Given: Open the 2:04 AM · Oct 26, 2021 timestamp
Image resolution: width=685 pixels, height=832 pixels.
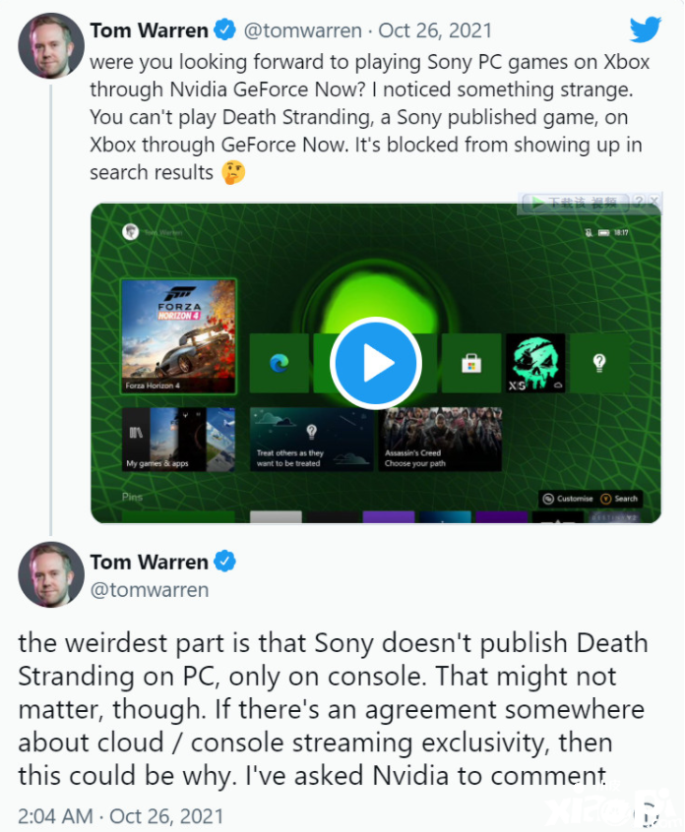Looking at the screenshot, I should click(120, 816).
